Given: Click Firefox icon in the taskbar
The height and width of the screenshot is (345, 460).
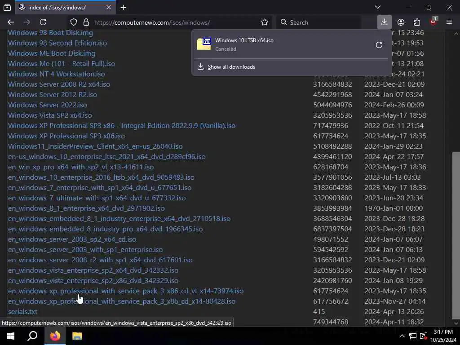Looking at the screenshot, I should [55, 336].
